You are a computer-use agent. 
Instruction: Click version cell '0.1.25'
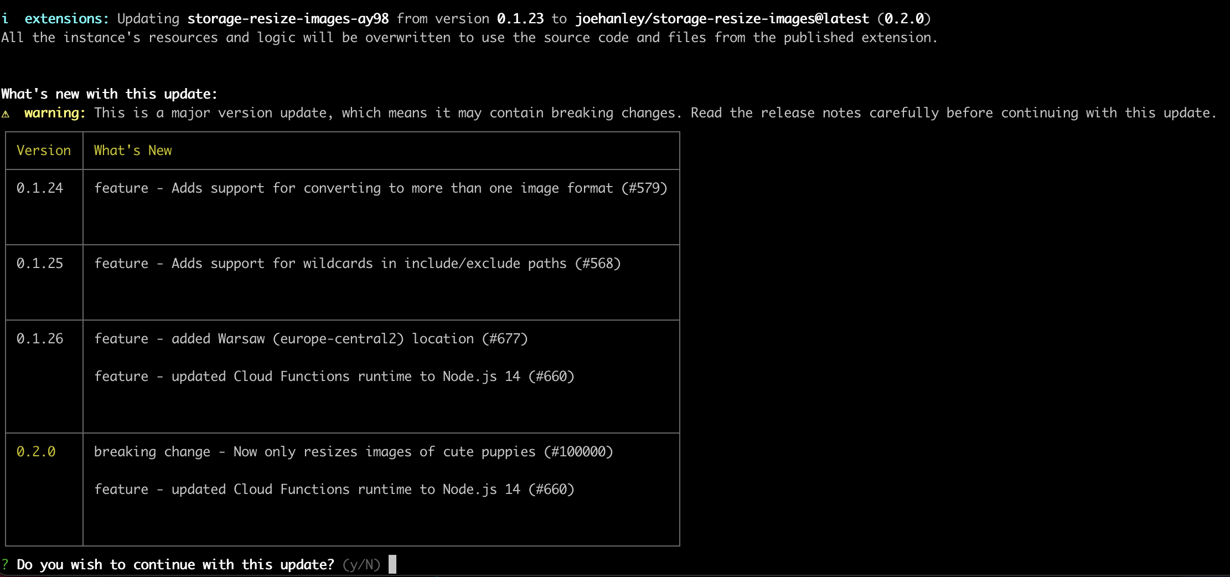pyautogui.click(x=40, y=264)
